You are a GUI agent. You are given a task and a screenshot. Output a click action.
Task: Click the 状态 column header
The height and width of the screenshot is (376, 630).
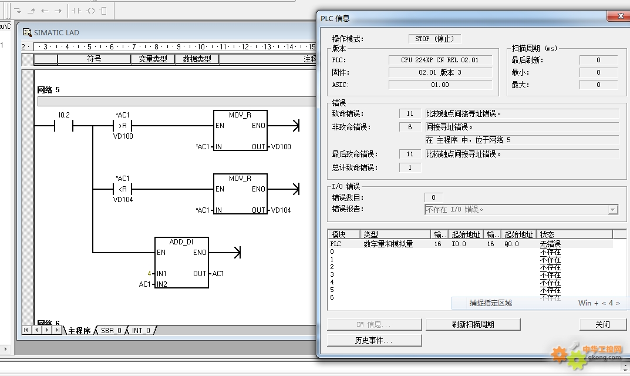click(575, 234)
